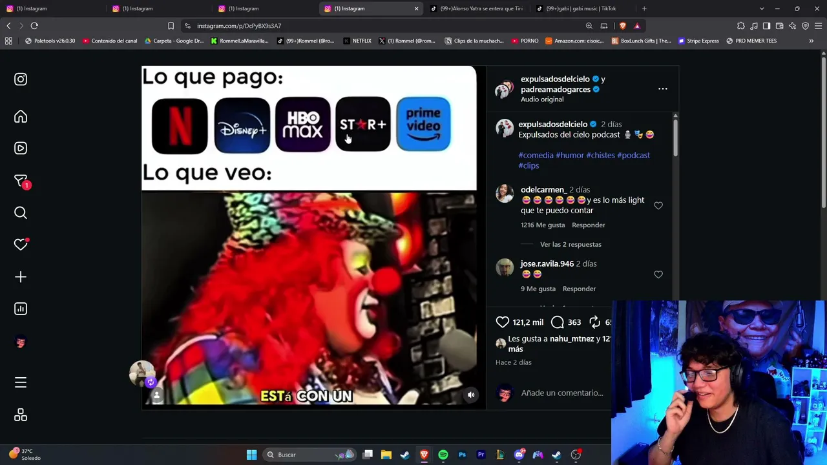This screenshot has width=827, height=465.
Task: Open the Reels icon in the sidebar
Action: 21,148
